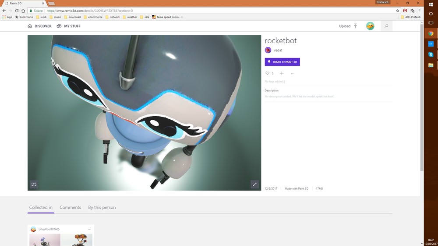This screenshot has width=438, height=246.
Task: Switch to the By this person tab
Action: pos(102,207)
